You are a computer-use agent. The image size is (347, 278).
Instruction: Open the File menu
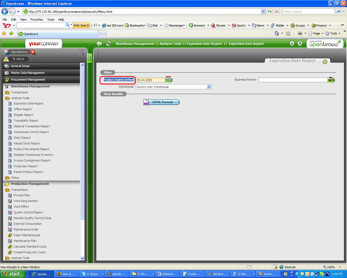click(5, 20)
